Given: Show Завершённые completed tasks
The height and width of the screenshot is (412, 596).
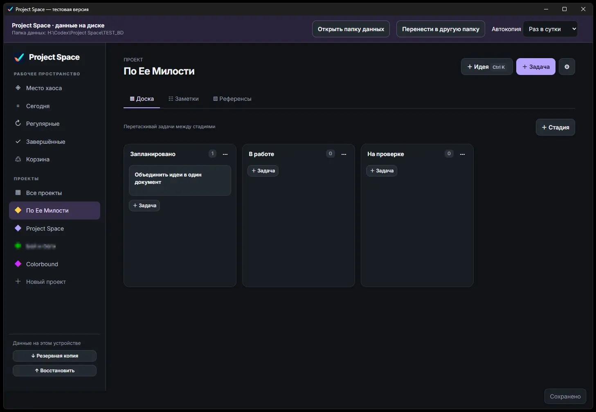Looking at the screenshot, I should coord(54,142).
